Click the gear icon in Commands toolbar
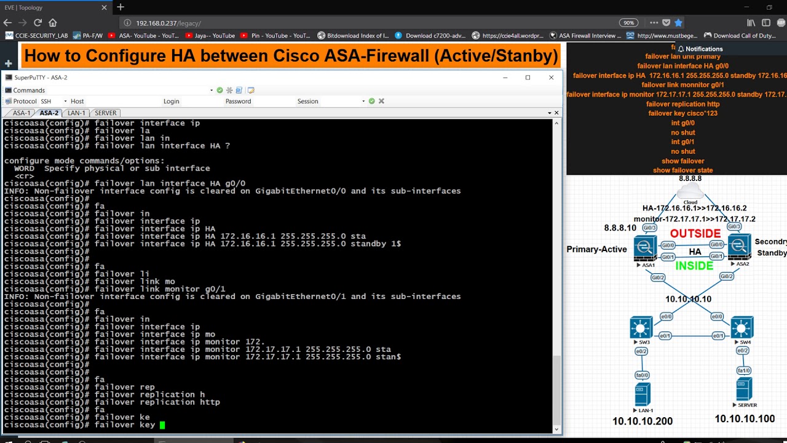 point(229,90)
